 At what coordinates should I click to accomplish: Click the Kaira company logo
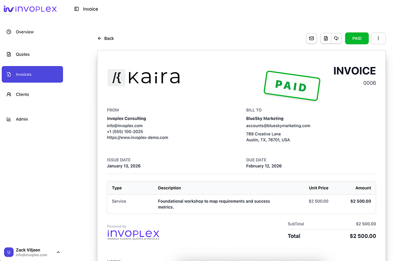click(x=144, y=77)
